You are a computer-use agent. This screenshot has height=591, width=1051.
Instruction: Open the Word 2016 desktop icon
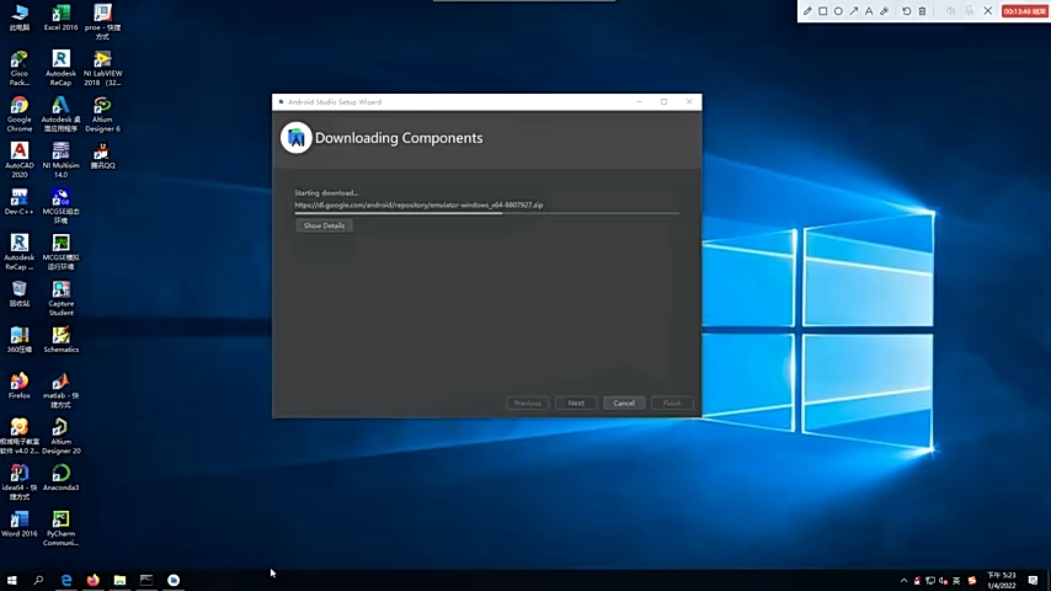coord(19,523)
